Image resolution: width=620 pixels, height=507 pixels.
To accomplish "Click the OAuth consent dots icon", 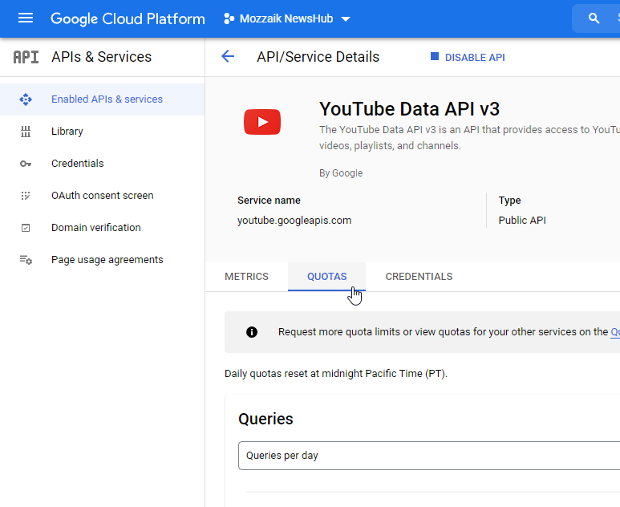I will click(x=26, y=196).
